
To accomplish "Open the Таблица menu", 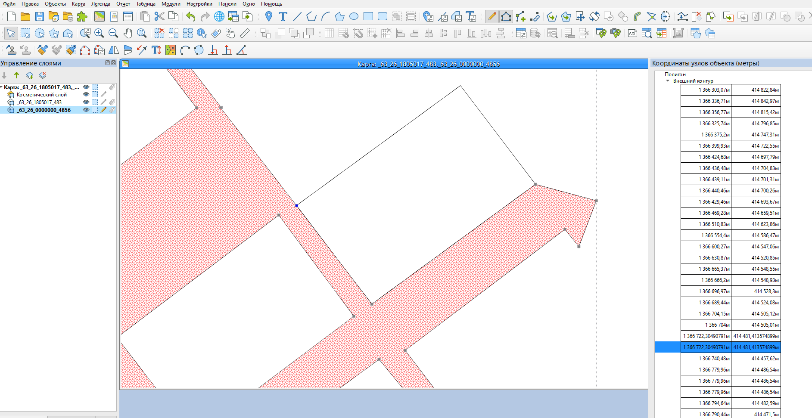I will point(146,4).
